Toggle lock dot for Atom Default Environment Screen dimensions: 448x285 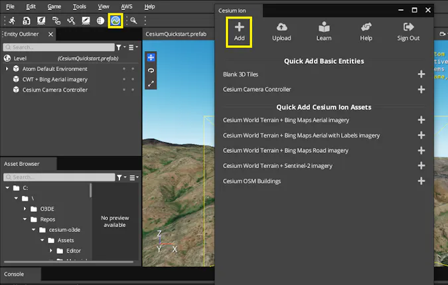[133, 68]
